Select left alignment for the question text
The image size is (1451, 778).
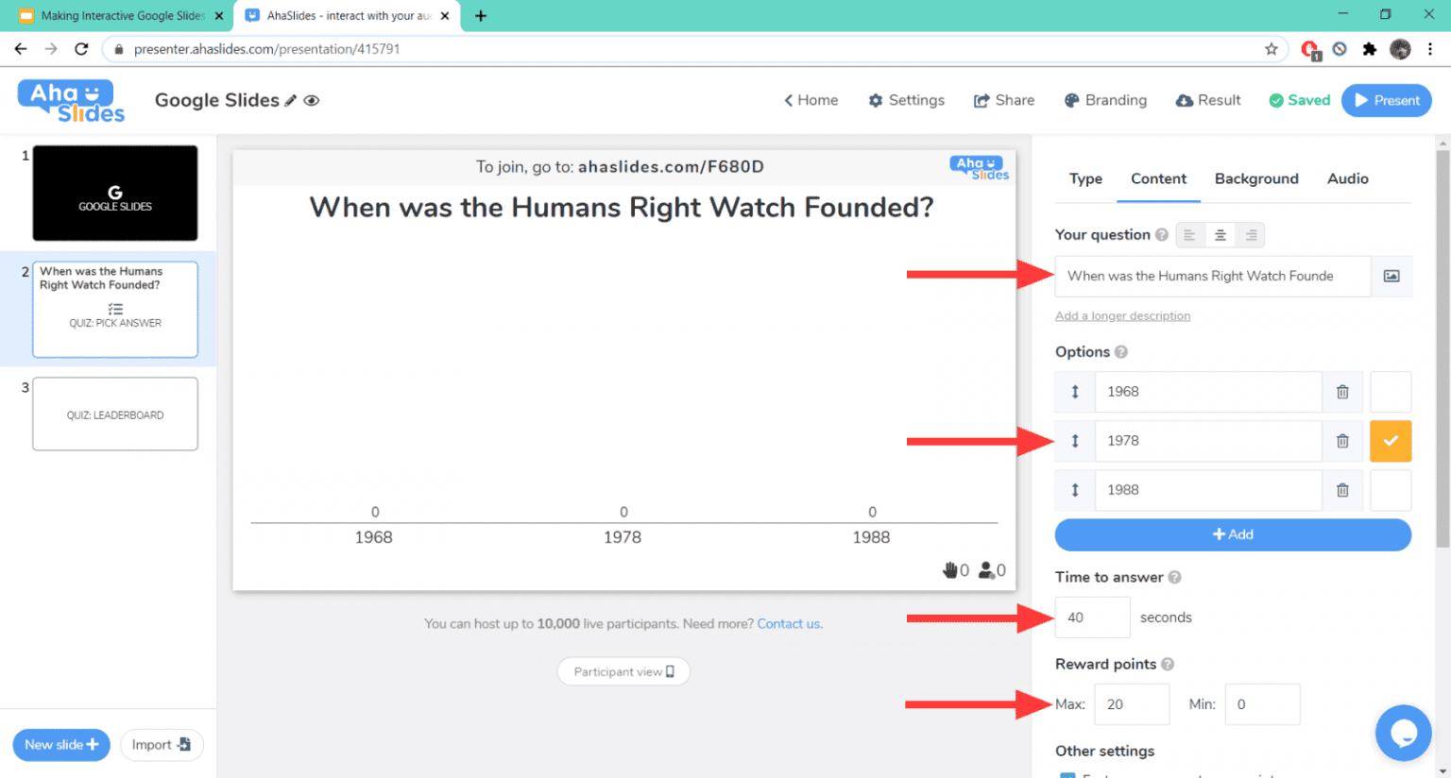click(x=1189, y=234)
